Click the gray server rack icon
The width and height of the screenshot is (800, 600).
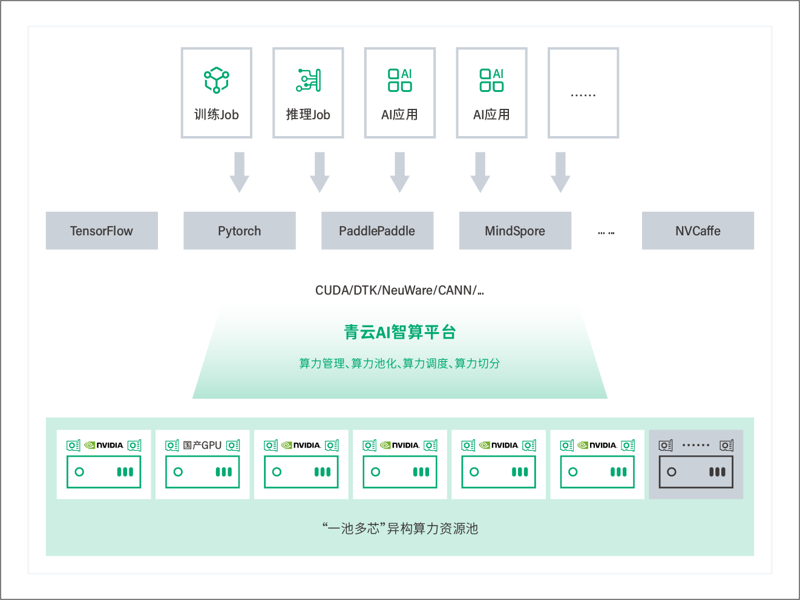[x=695, y=472]
